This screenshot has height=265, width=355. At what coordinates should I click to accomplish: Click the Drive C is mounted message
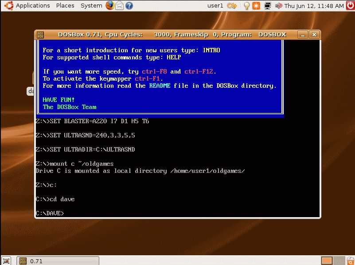pos(140,171)
